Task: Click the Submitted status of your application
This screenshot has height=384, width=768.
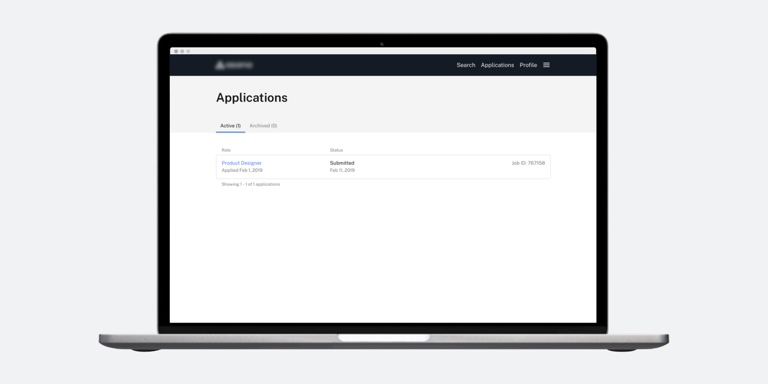Action: pyautogui.click(x=342, y=163)
